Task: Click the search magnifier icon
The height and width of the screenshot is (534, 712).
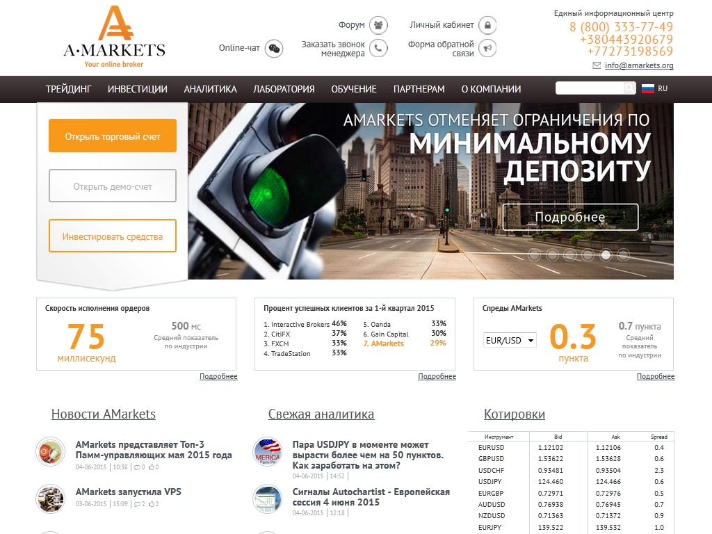Action: pos(629,88)
